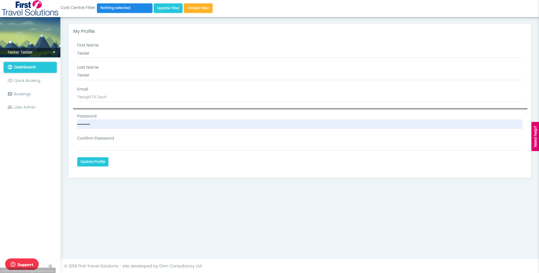Click the Support question mark icon
Image resolution: width=539 pixels, height=273 pixels.
[x=13, y=264]
